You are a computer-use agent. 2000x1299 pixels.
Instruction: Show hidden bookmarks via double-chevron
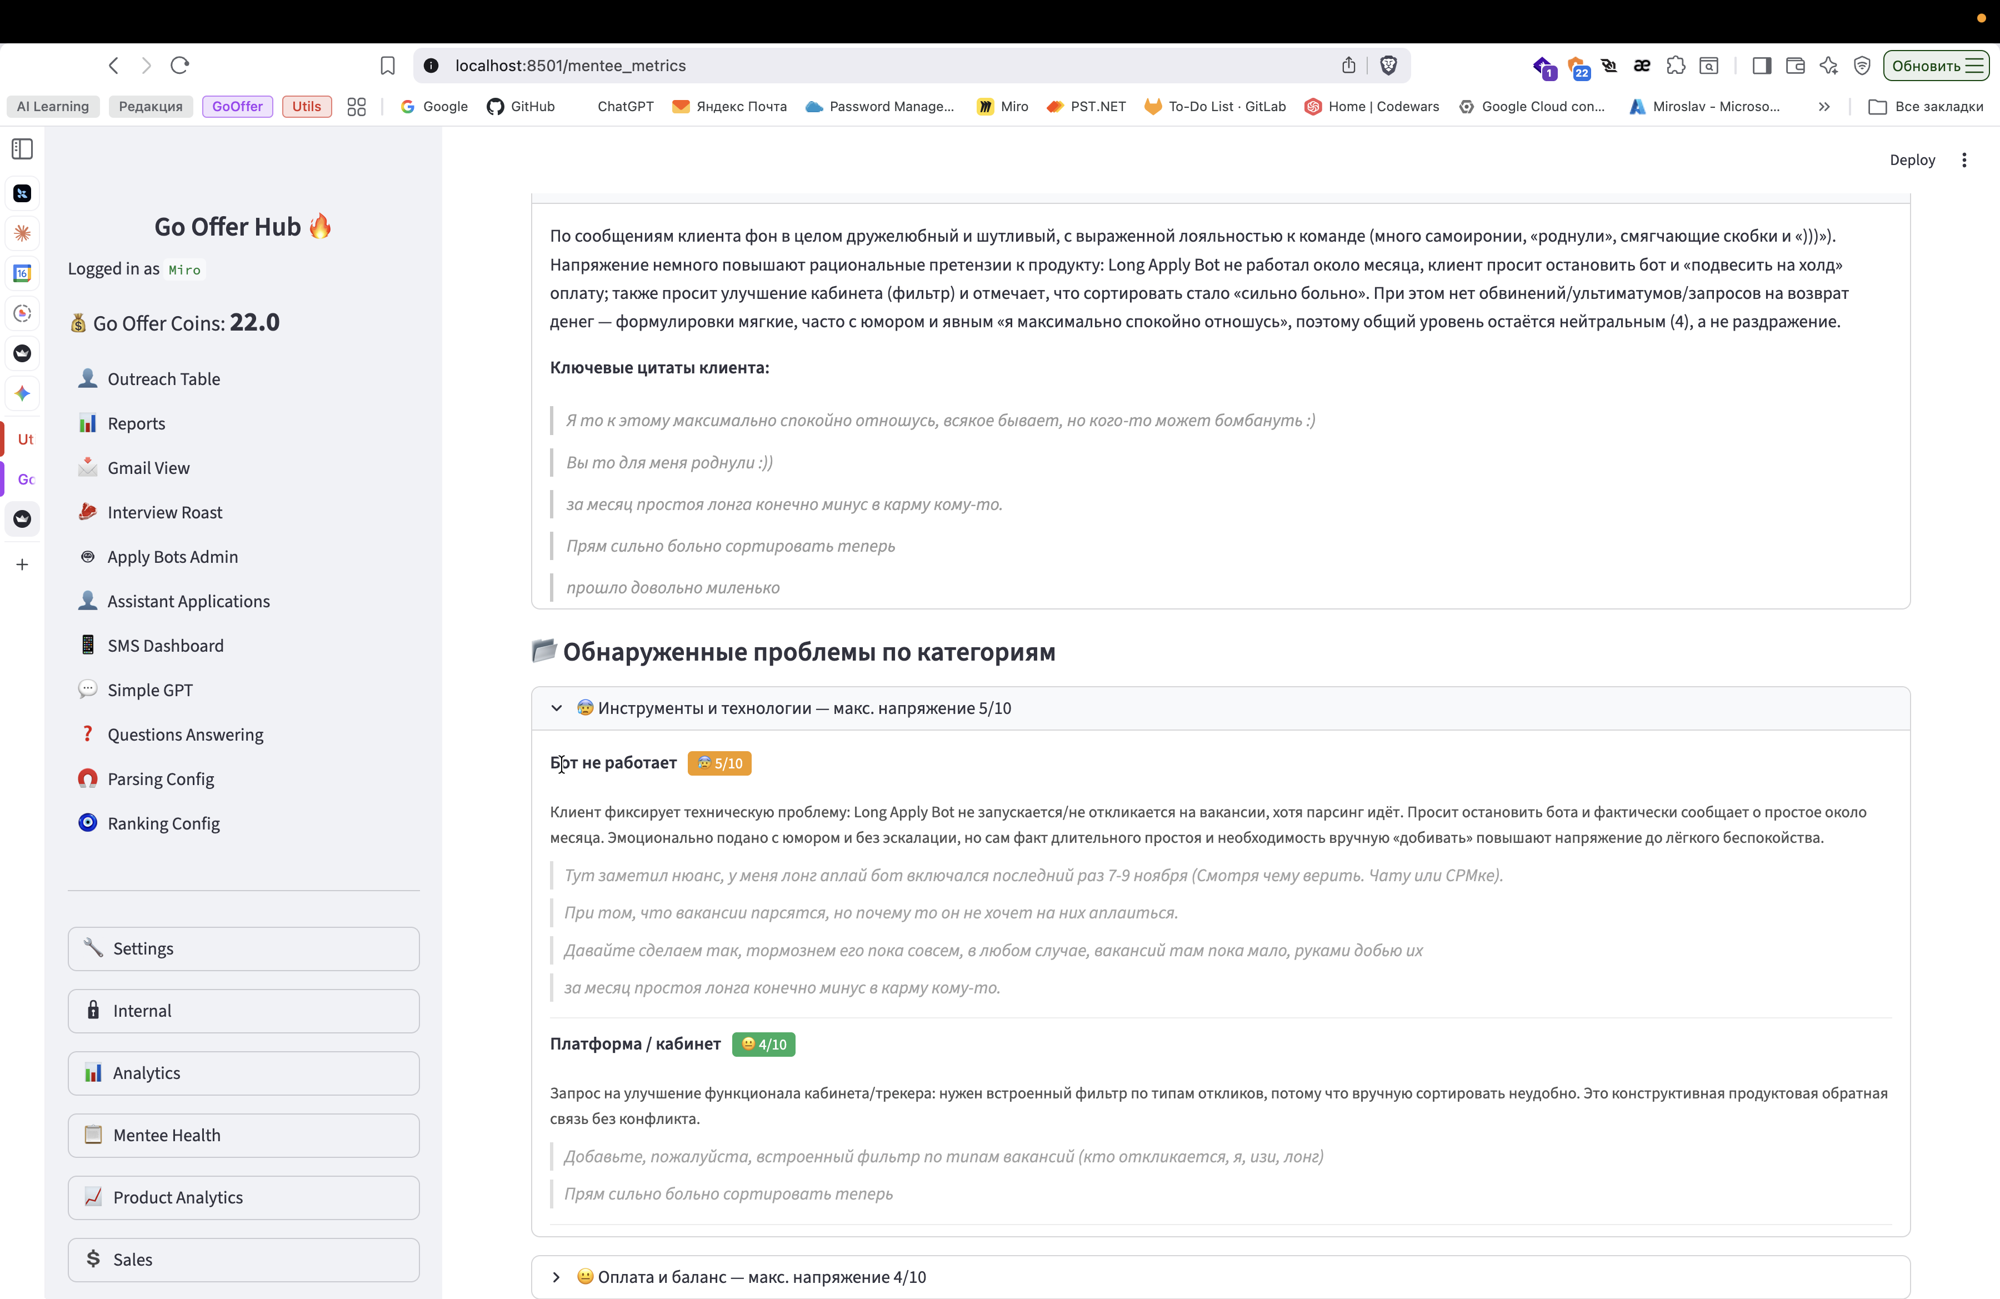(x=1823, y=107)
